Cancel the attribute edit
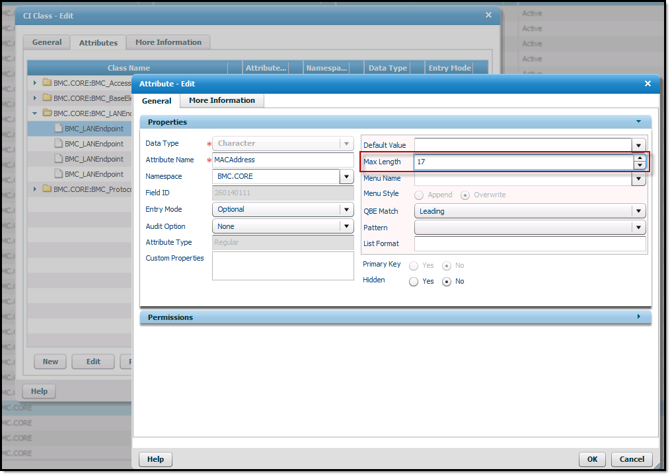This screenshot has width=670, height=475. click(632, 459)
